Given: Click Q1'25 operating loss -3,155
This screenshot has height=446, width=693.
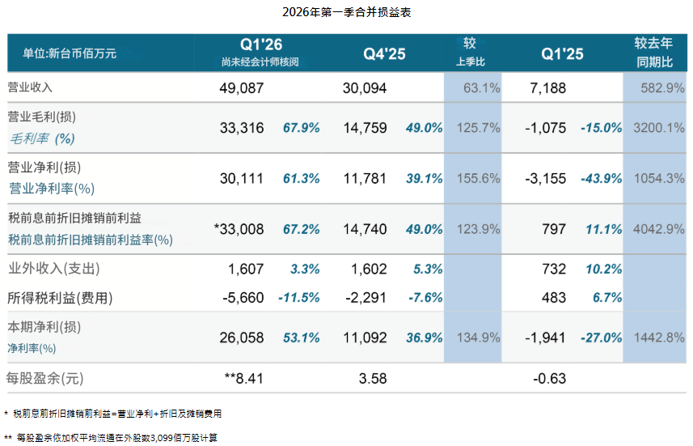Looking at the screenshot, I should (547, 179).
